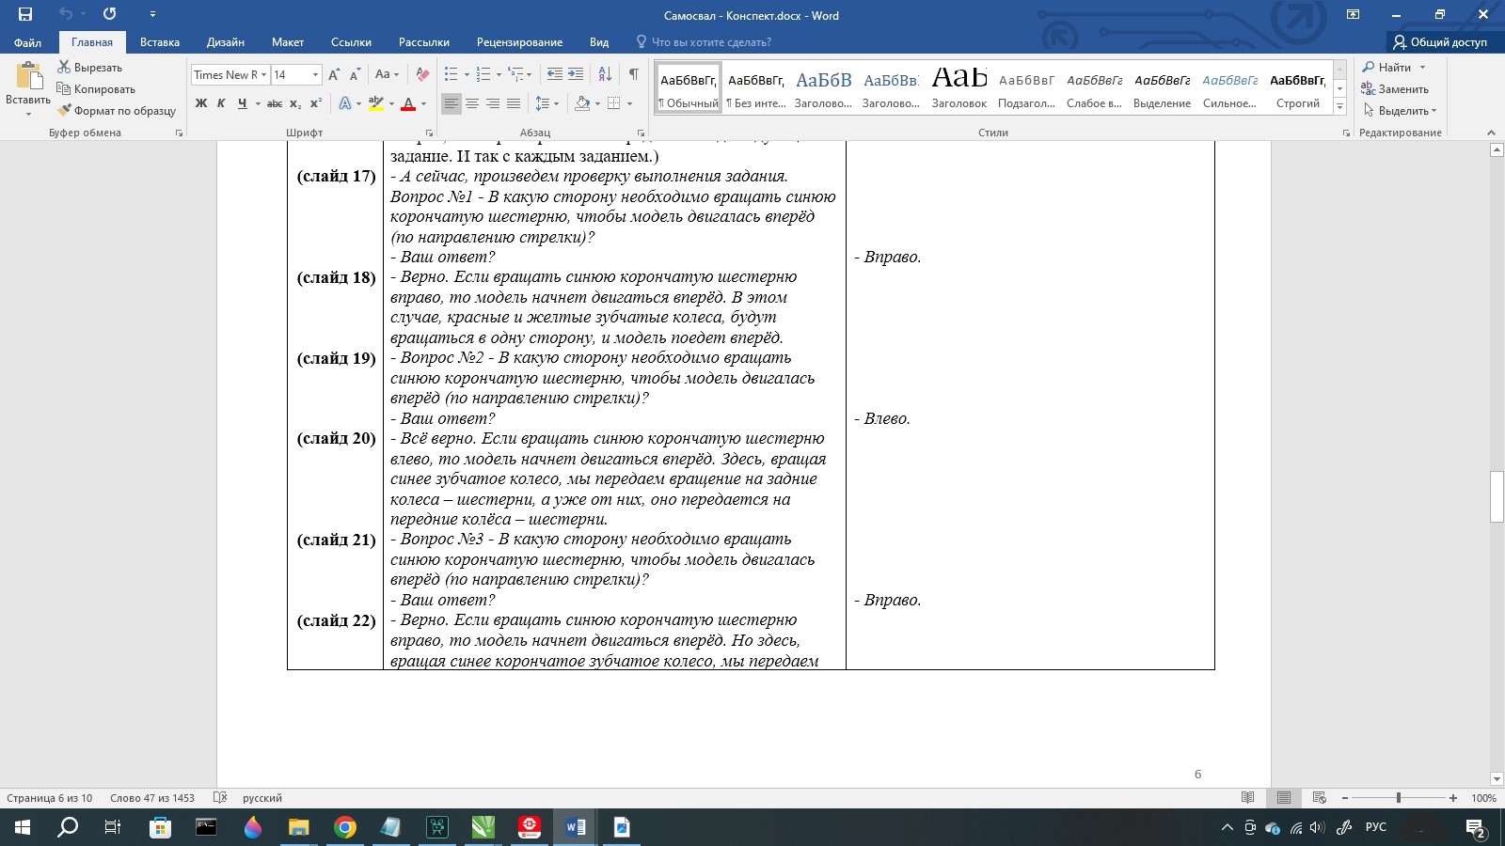Switch to the Вставка ribbon tab

159,42
